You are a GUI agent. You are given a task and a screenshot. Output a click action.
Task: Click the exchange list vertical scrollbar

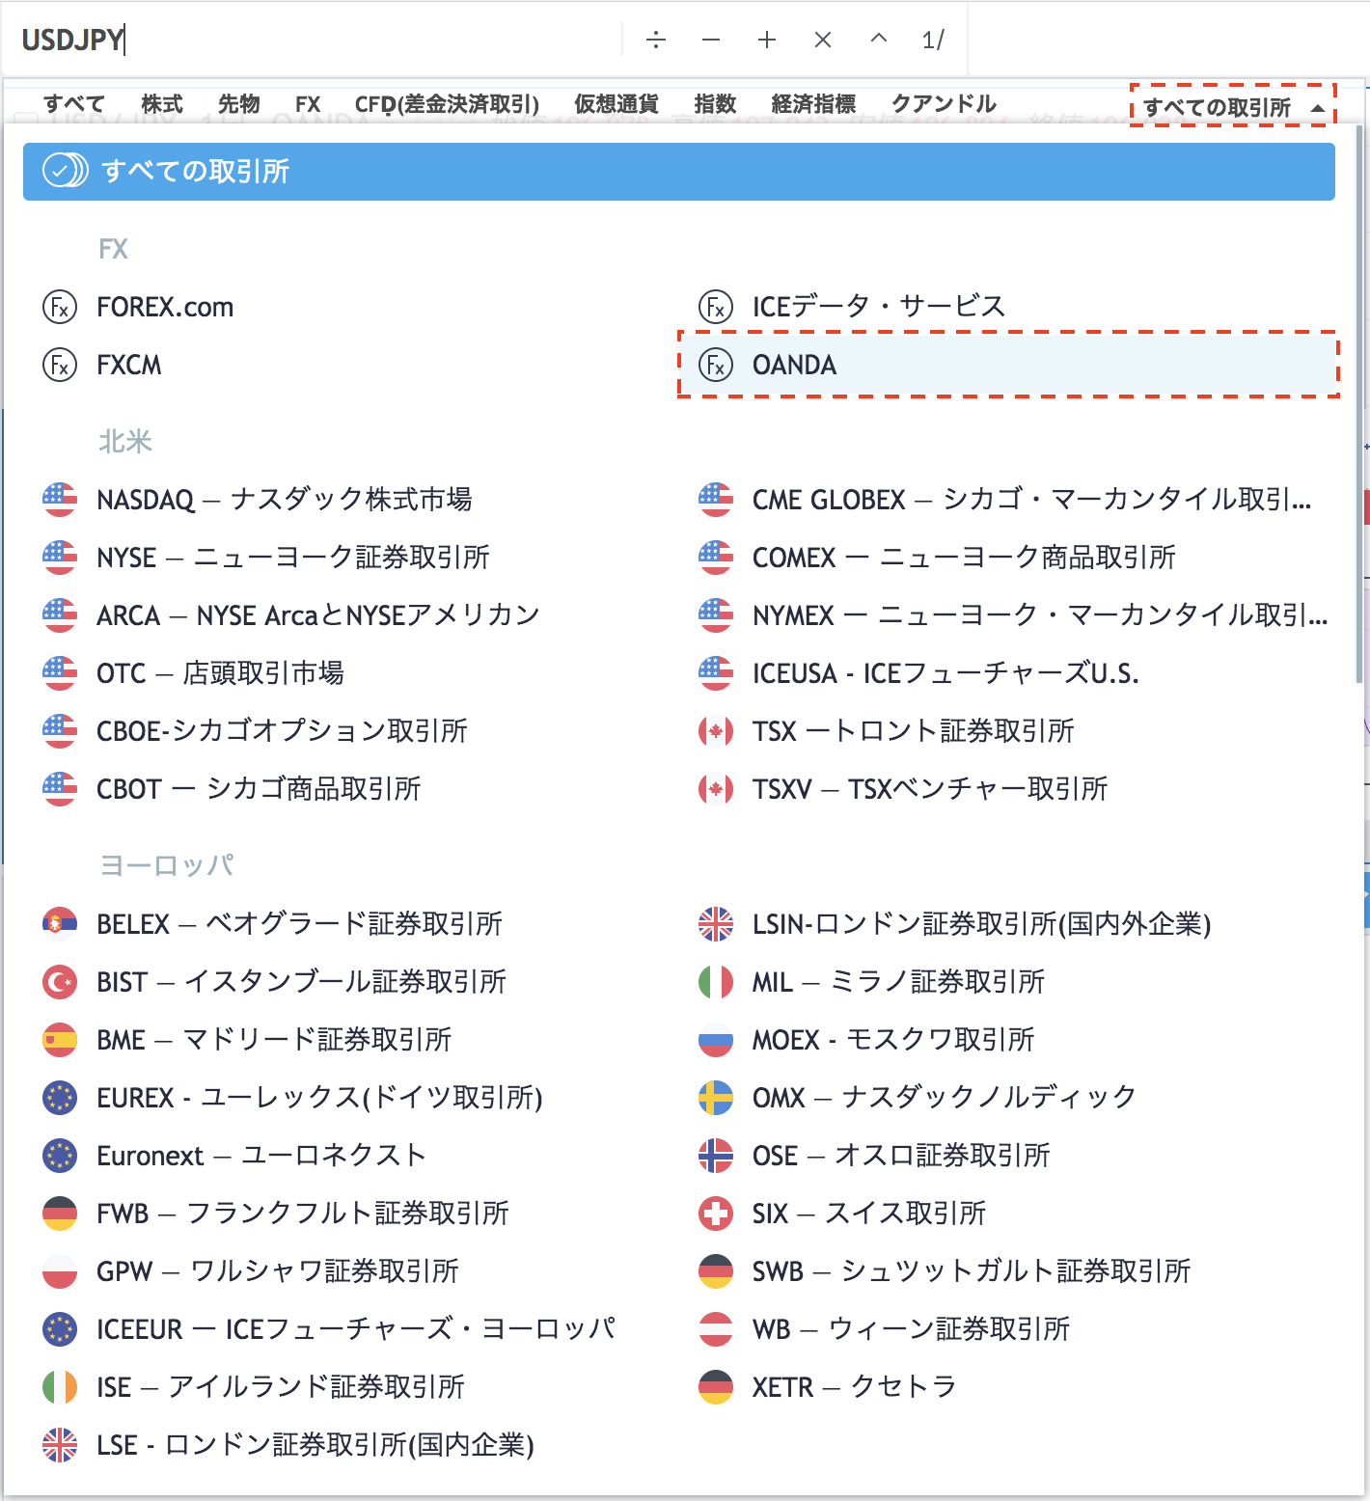tap(1358, 405)
